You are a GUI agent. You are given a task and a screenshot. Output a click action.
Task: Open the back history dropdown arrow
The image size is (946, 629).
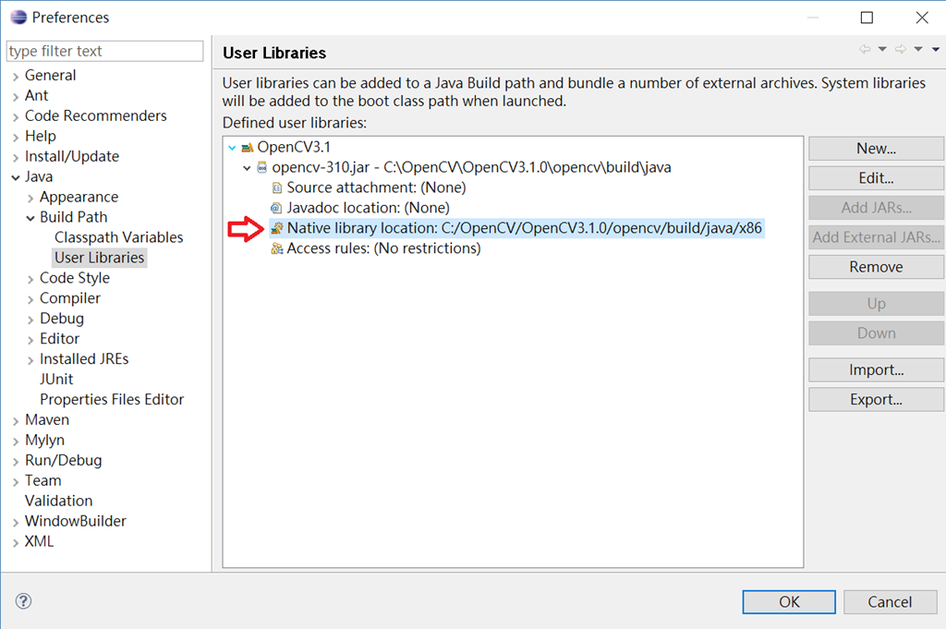coord(882,49)
